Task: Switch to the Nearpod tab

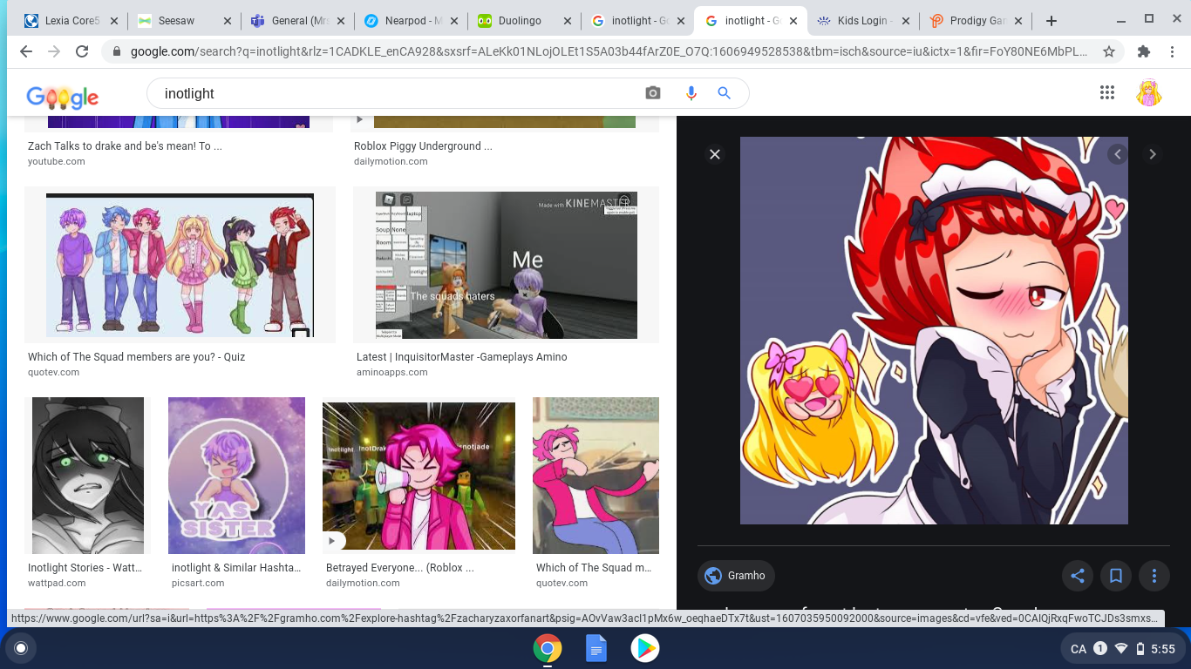Action: 410,21
